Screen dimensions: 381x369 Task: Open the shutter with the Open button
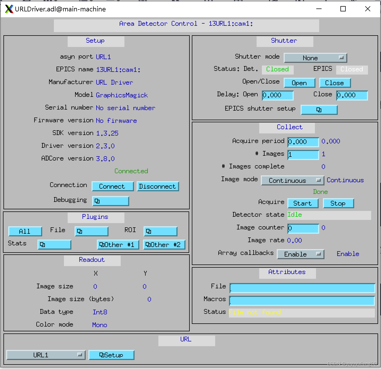pyautogui.click(x=299, y=83)
